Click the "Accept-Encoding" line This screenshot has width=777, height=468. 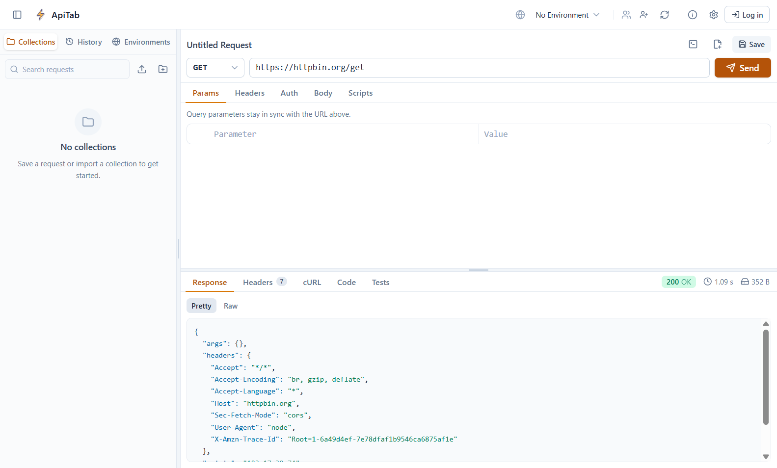coord(289,379)
